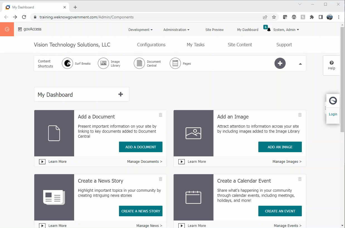Image resolution: width=345 pixels, height=228 pixels.
Task: Open the Surf Breaks shortcut icon
Action: [x=67, y=64]
